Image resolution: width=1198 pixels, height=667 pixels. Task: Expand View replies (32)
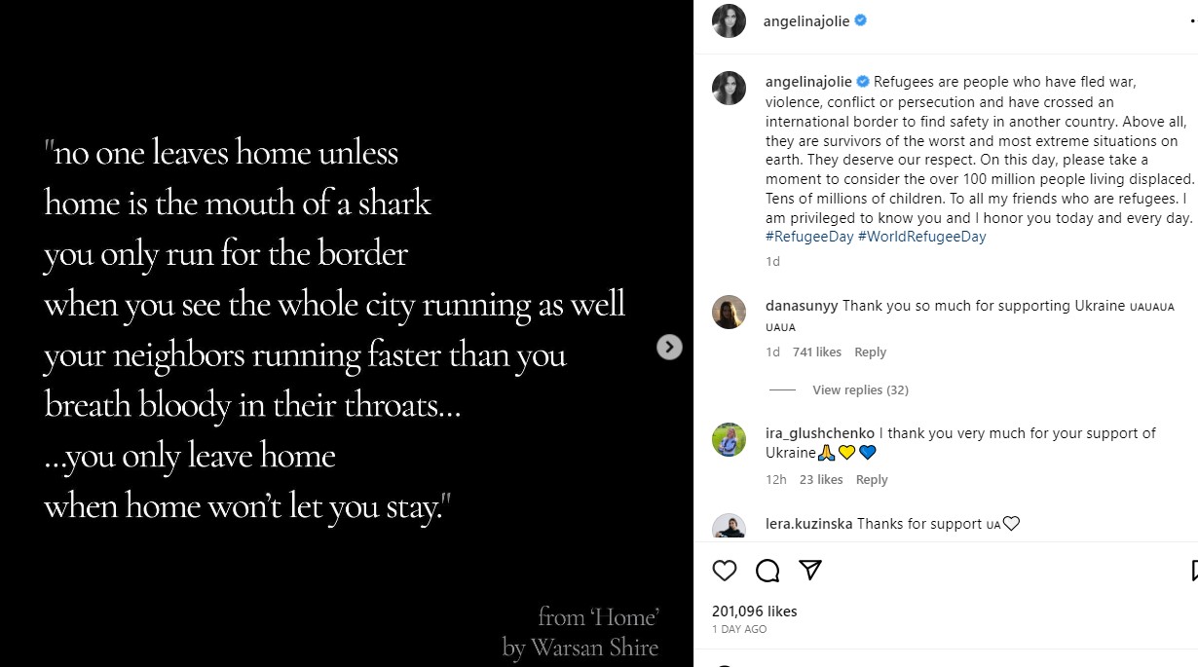[x=860, y=390]
